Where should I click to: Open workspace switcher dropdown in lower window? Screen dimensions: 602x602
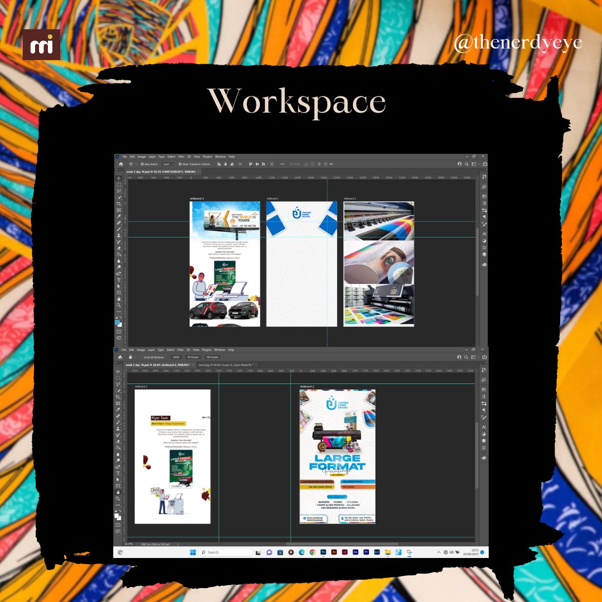[x=474, y=357]
